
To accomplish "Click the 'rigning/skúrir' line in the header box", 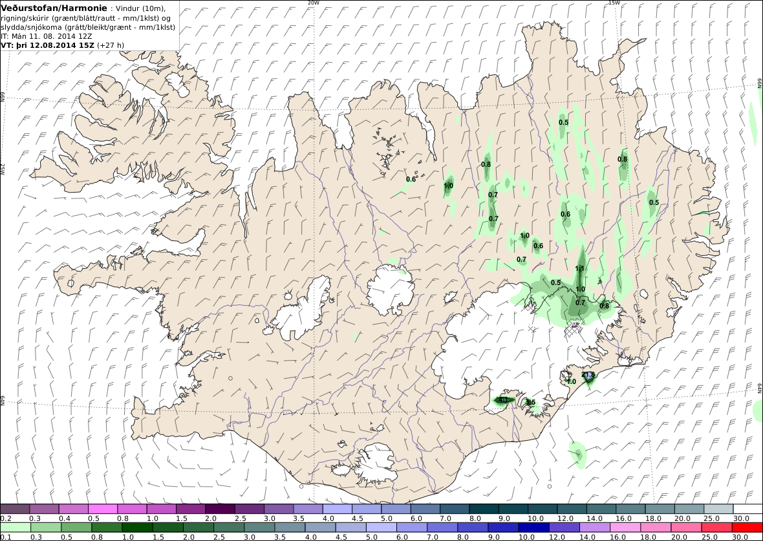I will (x=85, y=17).
